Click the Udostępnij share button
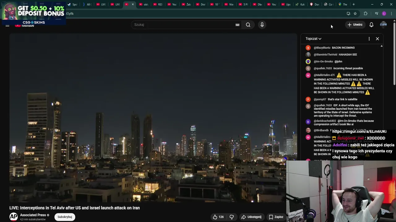Screen dimensions: 396x222 point(251,217)
